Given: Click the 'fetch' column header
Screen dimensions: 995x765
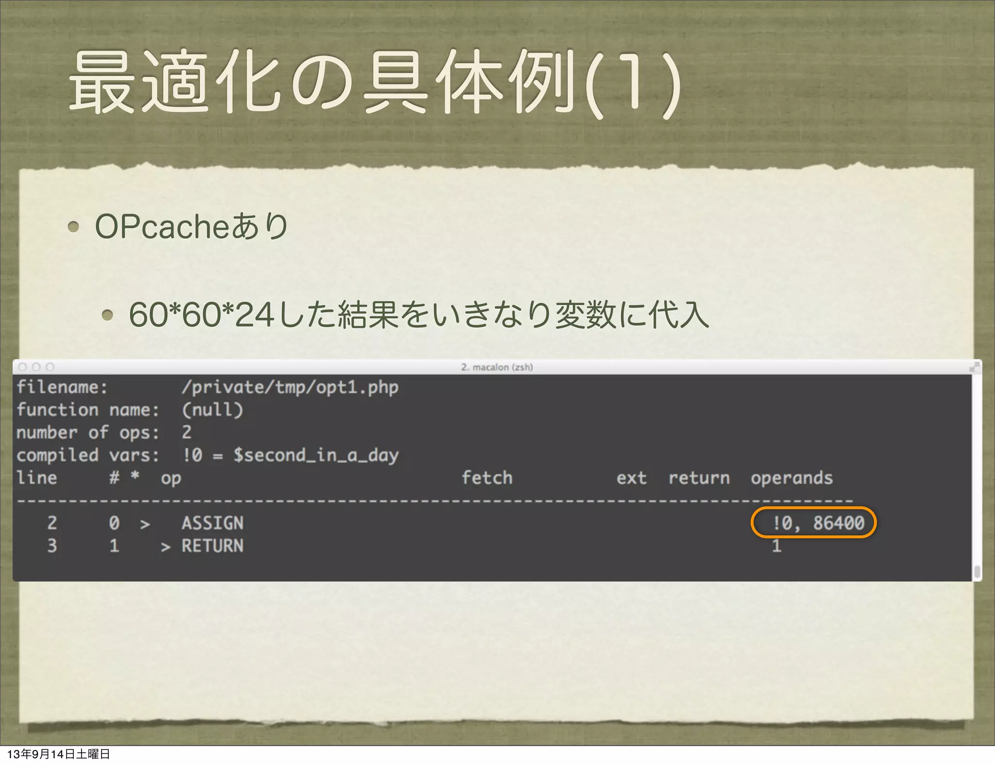Looking at the screenshot, I should pos(487,478).
